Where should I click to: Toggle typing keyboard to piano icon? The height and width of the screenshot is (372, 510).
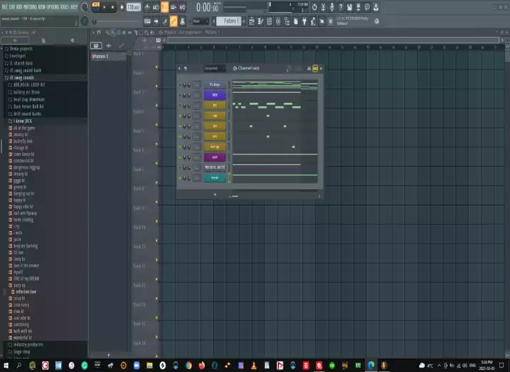147,21
